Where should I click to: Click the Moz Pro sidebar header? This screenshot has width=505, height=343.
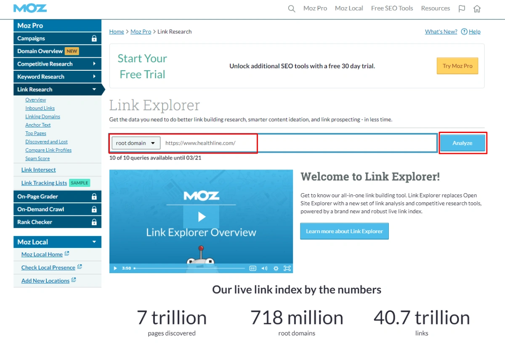[x=57, y=26]
